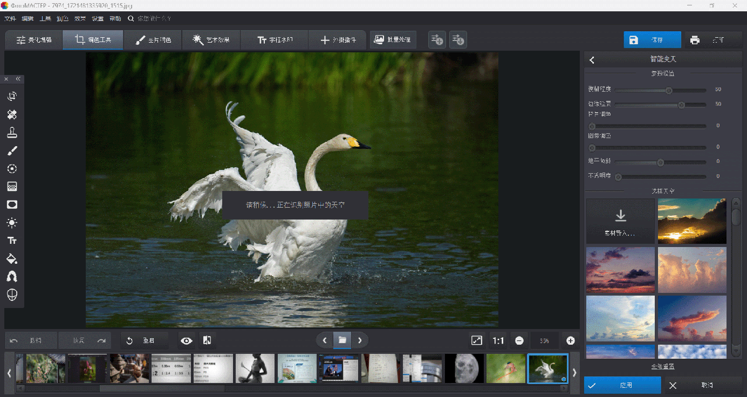Click the zoom percentage field
The image size is (747, 397).
click(545, 341)
